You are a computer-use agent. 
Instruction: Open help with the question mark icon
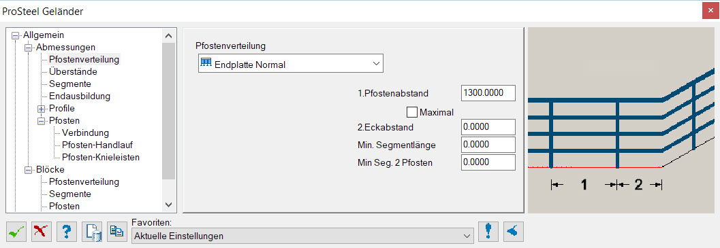[x=67, y=232]
